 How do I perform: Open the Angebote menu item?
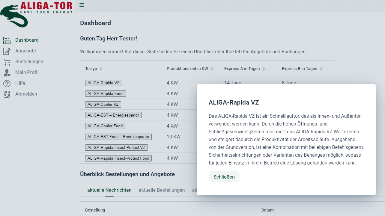[x=25, y=51]
